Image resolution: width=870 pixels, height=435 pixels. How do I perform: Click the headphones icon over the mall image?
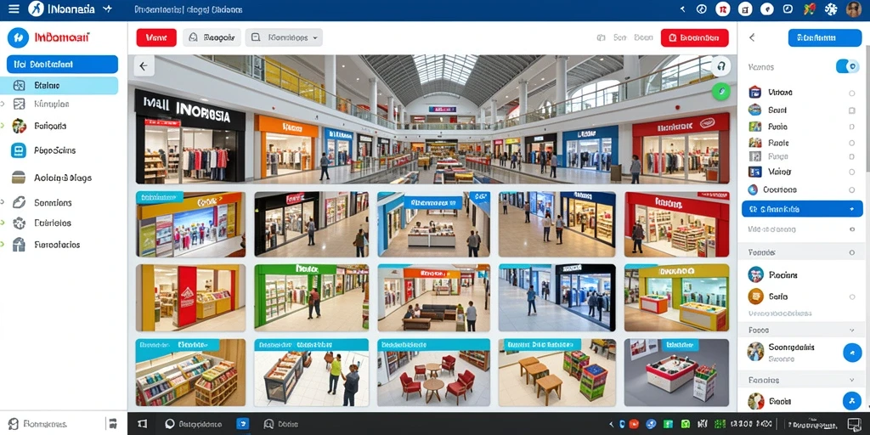pos(720,66)
